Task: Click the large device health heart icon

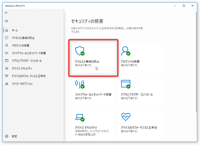Action: point(126,117)
